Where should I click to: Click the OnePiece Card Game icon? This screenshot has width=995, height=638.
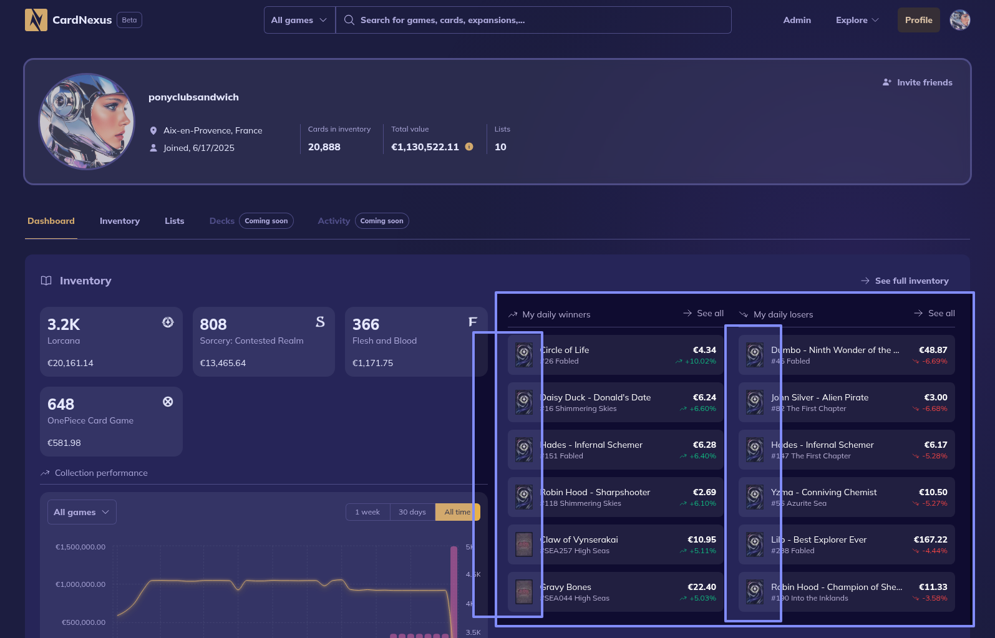pyautogui.click(x=168, y=402)
